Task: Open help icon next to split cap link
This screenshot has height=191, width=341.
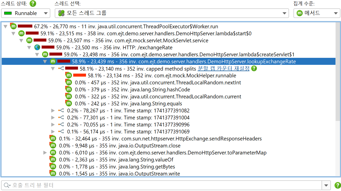Action: (254, 68)
